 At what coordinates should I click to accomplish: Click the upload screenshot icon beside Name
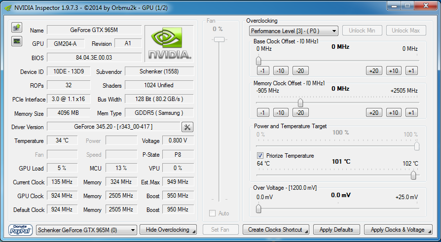click(x=17, y=27)
